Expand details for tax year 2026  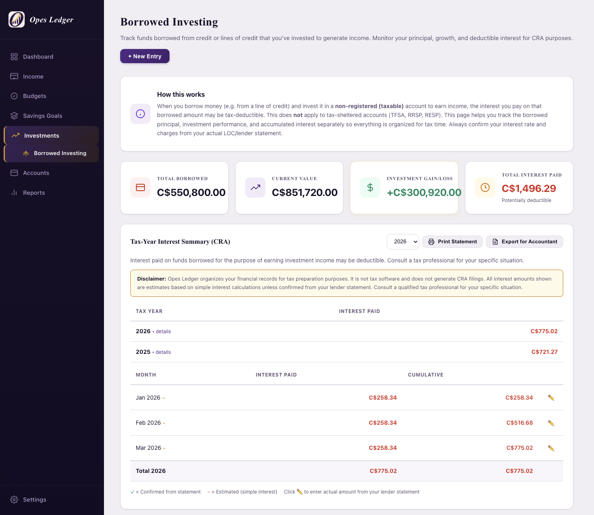pyautogui.click(x=163, y=332)
